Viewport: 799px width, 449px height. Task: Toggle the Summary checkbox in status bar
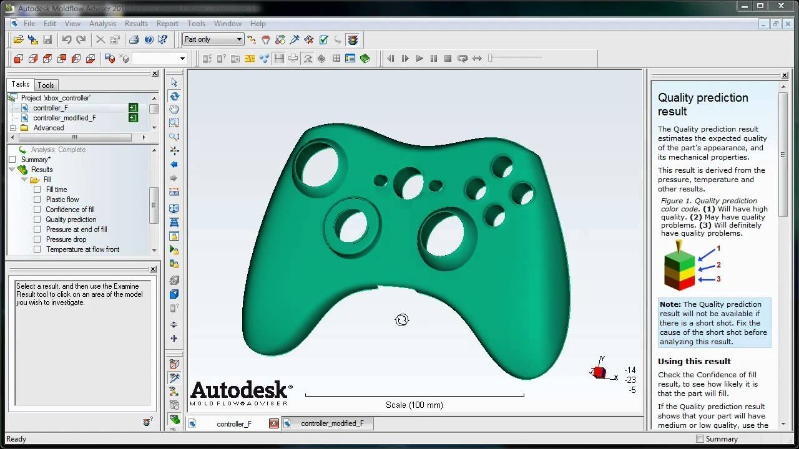pos(700,439)
